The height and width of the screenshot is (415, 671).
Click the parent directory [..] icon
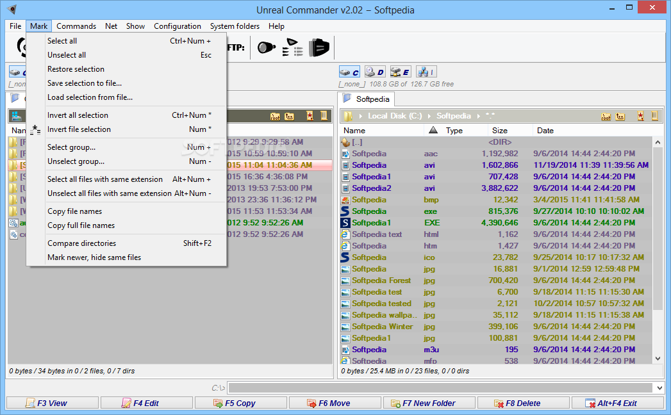345,142
